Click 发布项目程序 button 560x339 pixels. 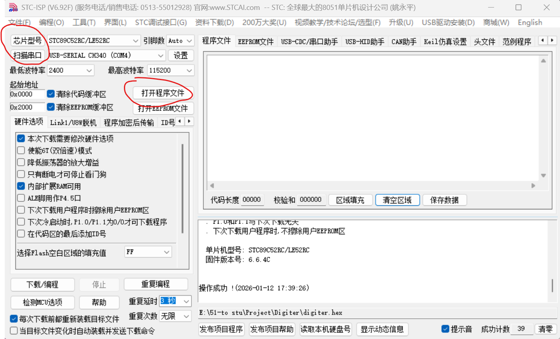tap(221, 329)
